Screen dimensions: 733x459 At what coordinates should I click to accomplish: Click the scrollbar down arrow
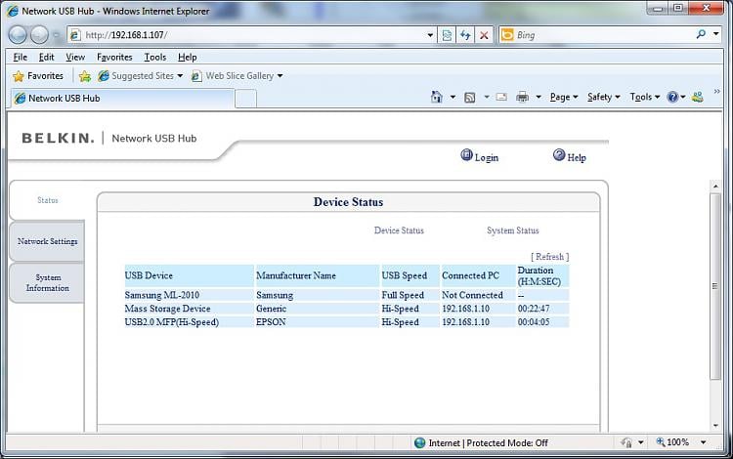click(715, 426)
